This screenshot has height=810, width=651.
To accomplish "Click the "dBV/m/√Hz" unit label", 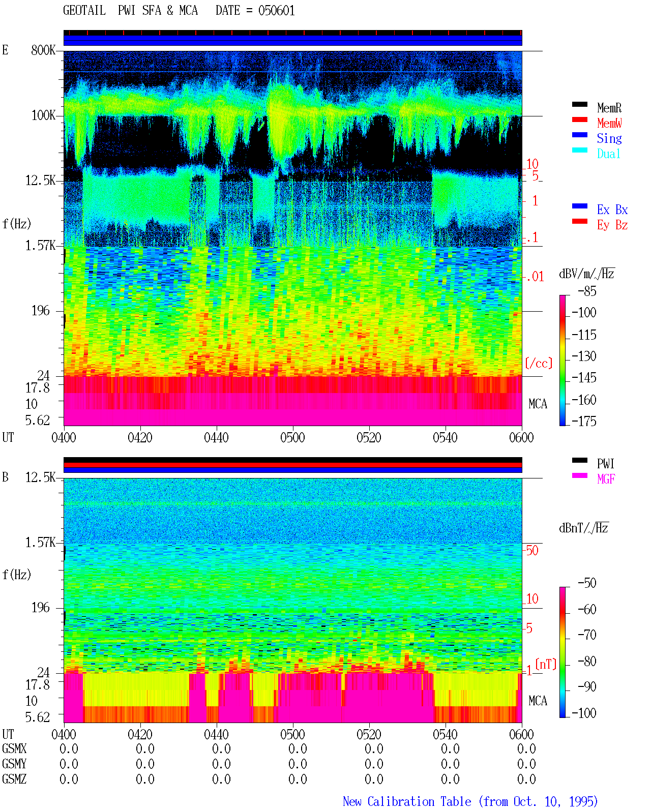I will (x=587, y=274).
